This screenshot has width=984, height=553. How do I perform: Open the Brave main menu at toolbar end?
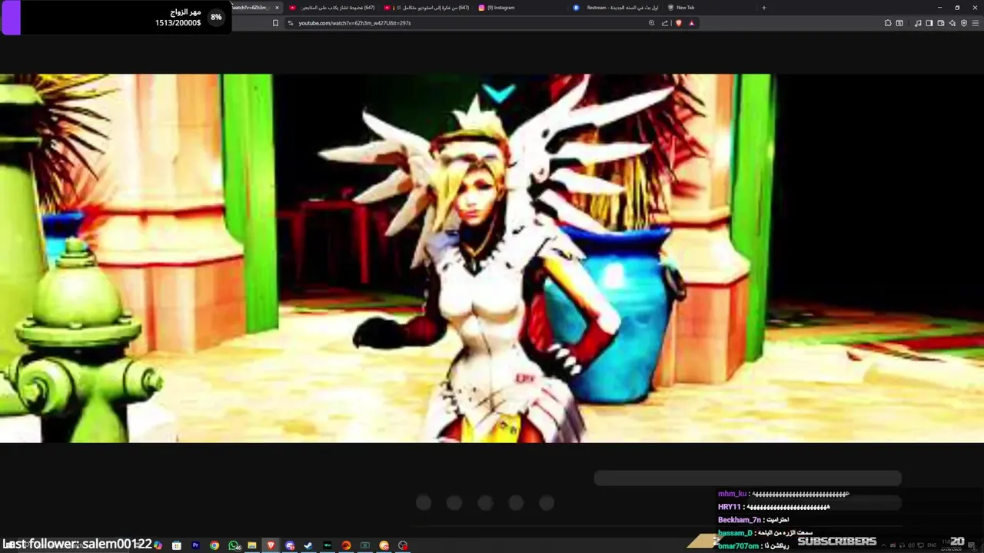pos(976,23)
